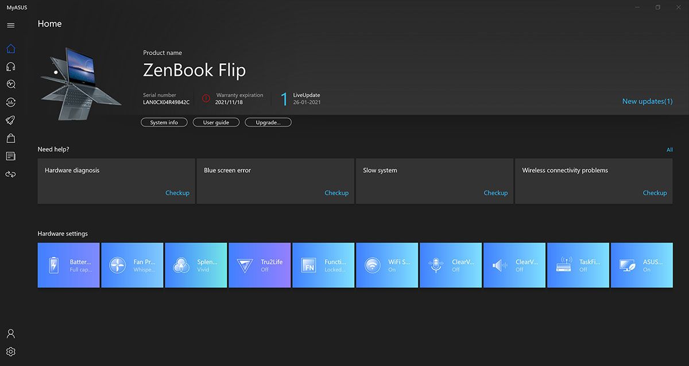689x366 pixels.
Task: Run Checkup for Hardware diagnosis
Action: tap(177, 193)
